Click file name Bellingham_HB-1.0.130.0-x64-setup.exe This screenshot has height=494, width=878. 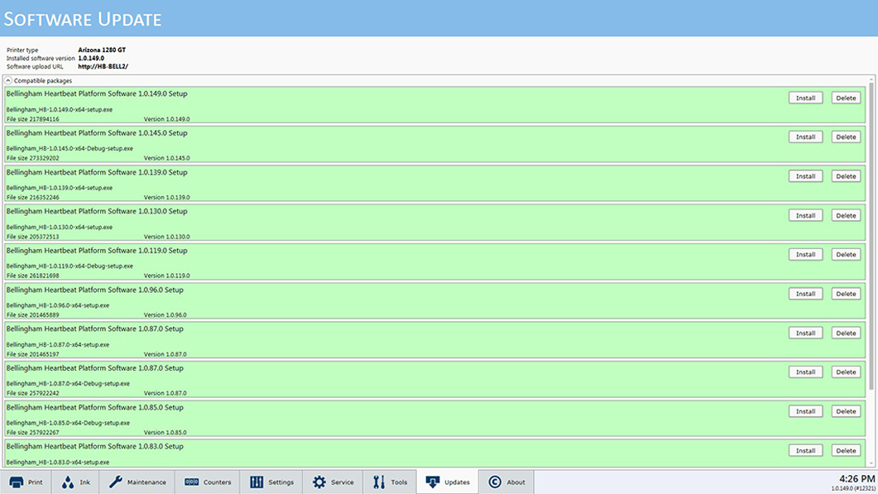coord(60,228)
